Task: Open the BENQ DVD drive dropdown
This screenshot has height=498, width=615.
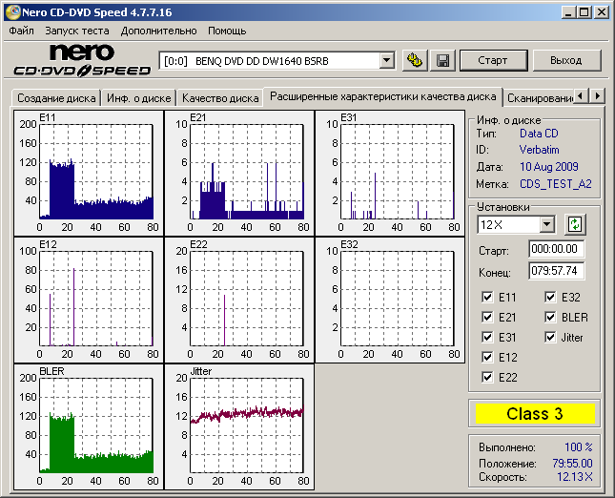Action: [x=386, y=60]
